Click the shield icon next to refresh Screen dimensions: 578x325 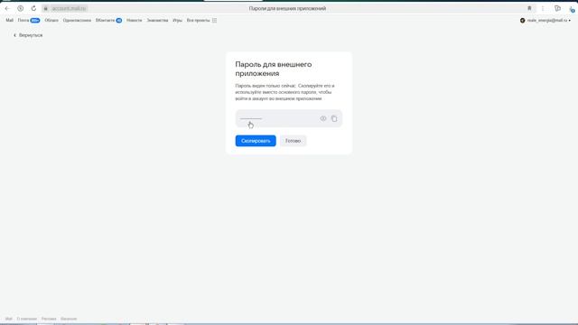click(x=21, y=8)
